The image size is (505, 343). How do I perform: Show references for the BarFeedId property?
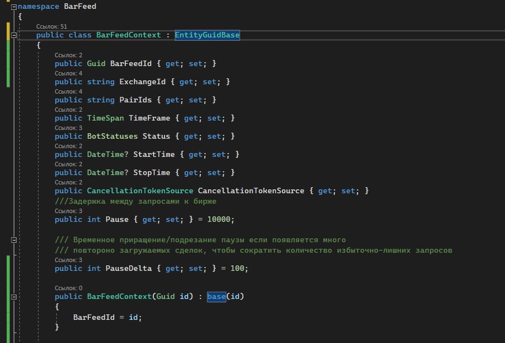68,55
